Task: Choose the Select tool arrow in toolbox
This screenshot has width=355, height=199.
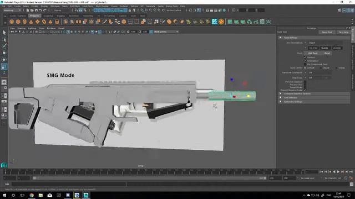Action: pyautogui.click(x=4, y=33)
